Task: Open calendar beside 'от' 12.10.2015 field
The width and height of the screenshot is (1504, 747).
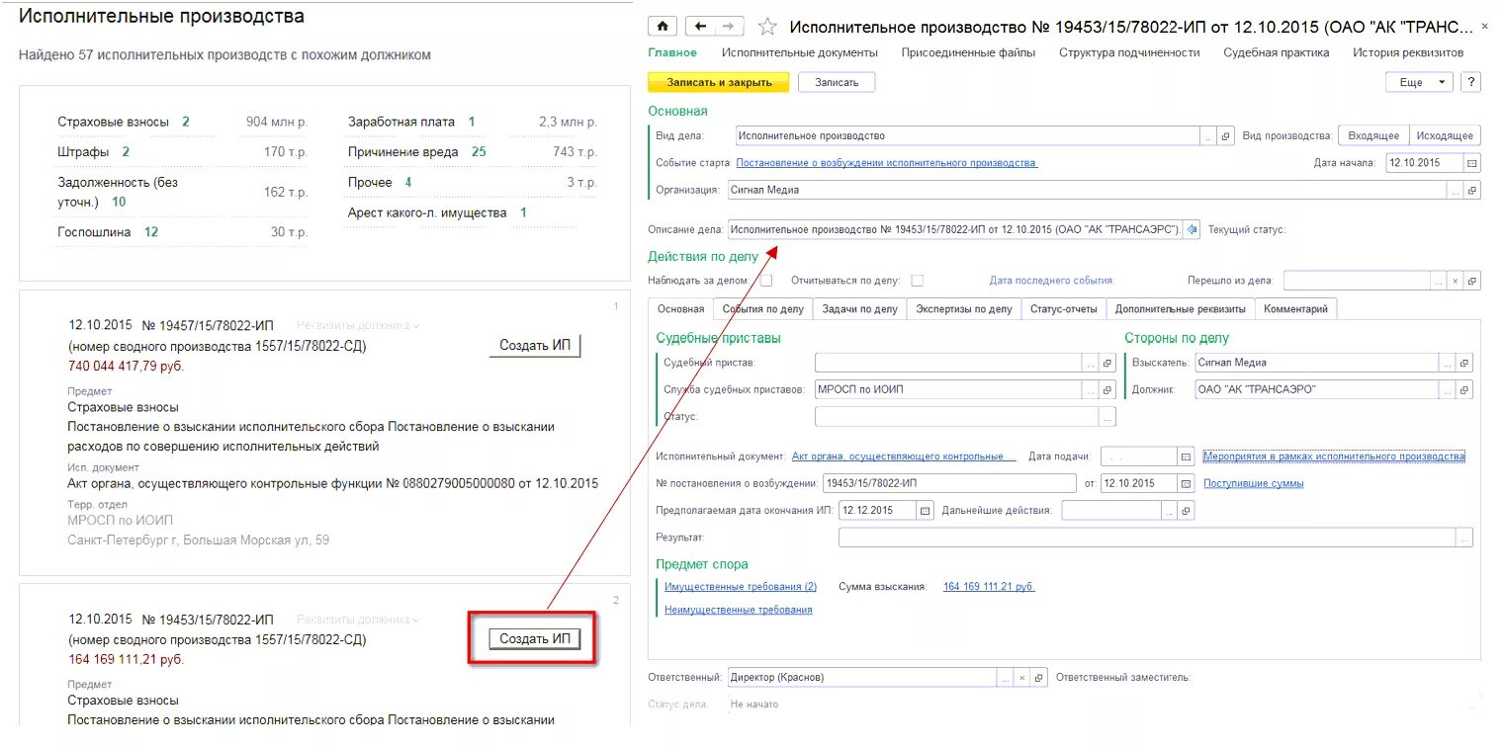Action: [x=1186, y=483]
